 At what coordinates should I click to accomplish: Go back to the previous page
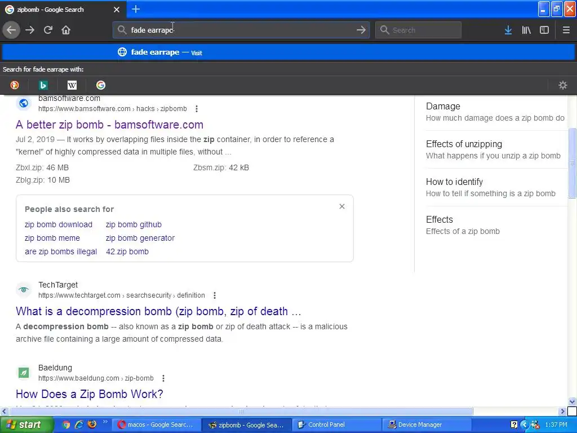11,30
